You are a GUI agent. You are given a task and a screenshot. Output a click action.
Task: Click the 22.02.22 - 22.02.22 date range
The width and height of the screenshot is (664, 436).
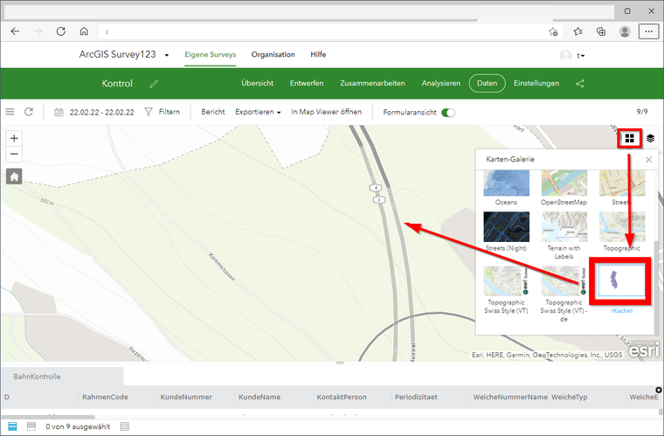pos(101,112)
